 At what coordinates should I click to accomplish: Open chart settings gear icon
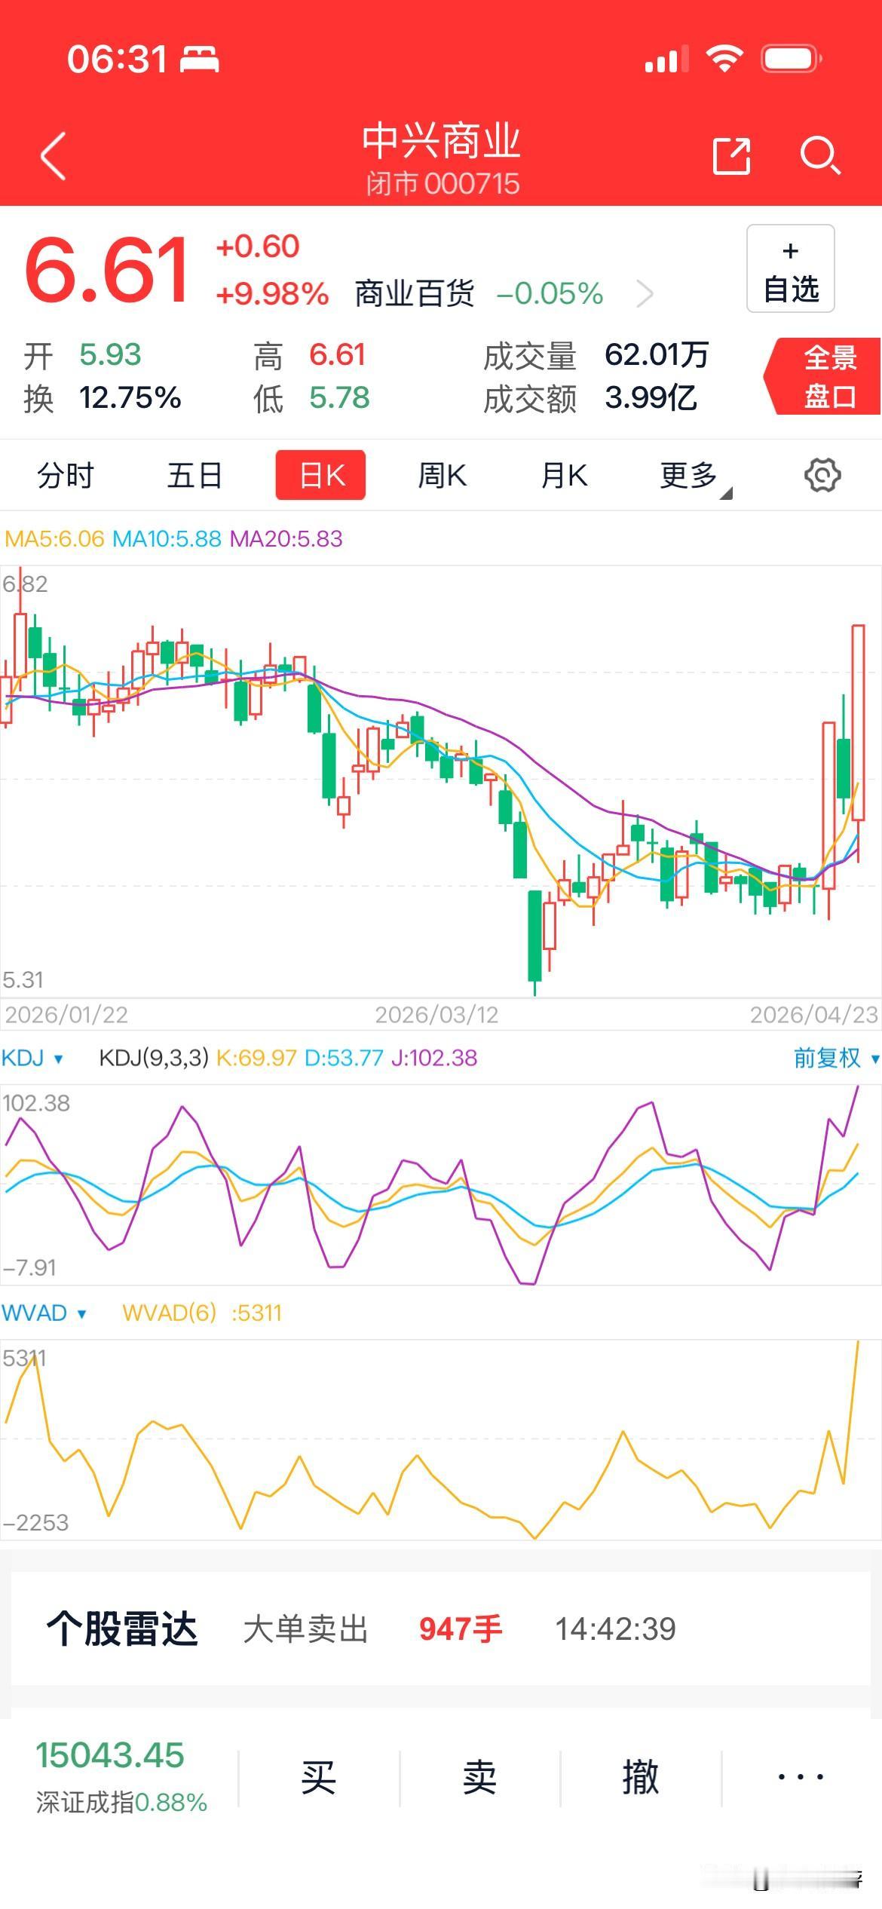click(822, 475)
